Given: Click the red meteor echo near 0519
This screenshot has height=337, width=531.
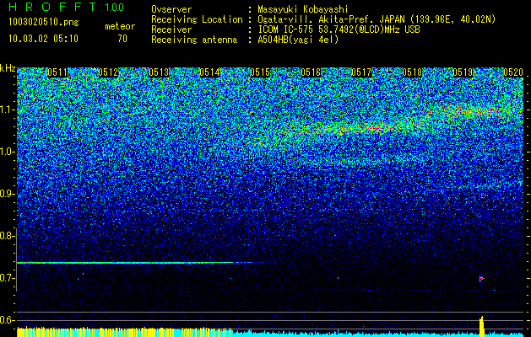Looking at the screenshot, I should (481, 279).
